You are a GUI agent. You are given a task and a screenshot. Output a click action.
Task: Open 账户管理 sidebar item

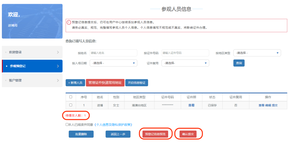point(32,80)
